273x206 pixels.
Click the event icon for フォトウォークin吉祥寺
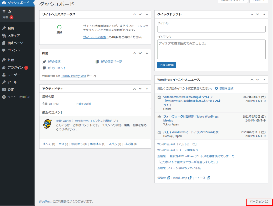(x=159, y=117)
